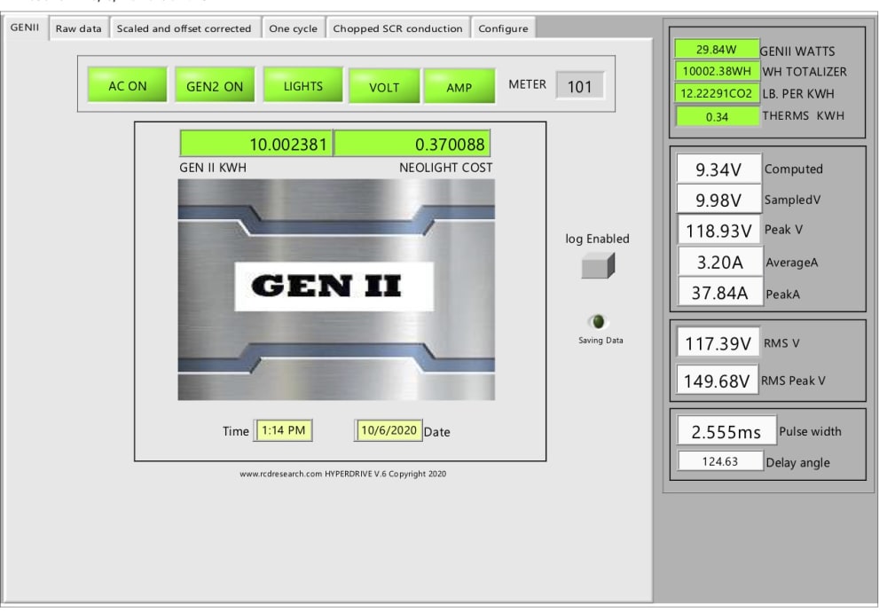The height and width of the screenshot is (613, 887).
Task: Switch to Scaled and offset corrected tab
Action: [x=184, y=28]
